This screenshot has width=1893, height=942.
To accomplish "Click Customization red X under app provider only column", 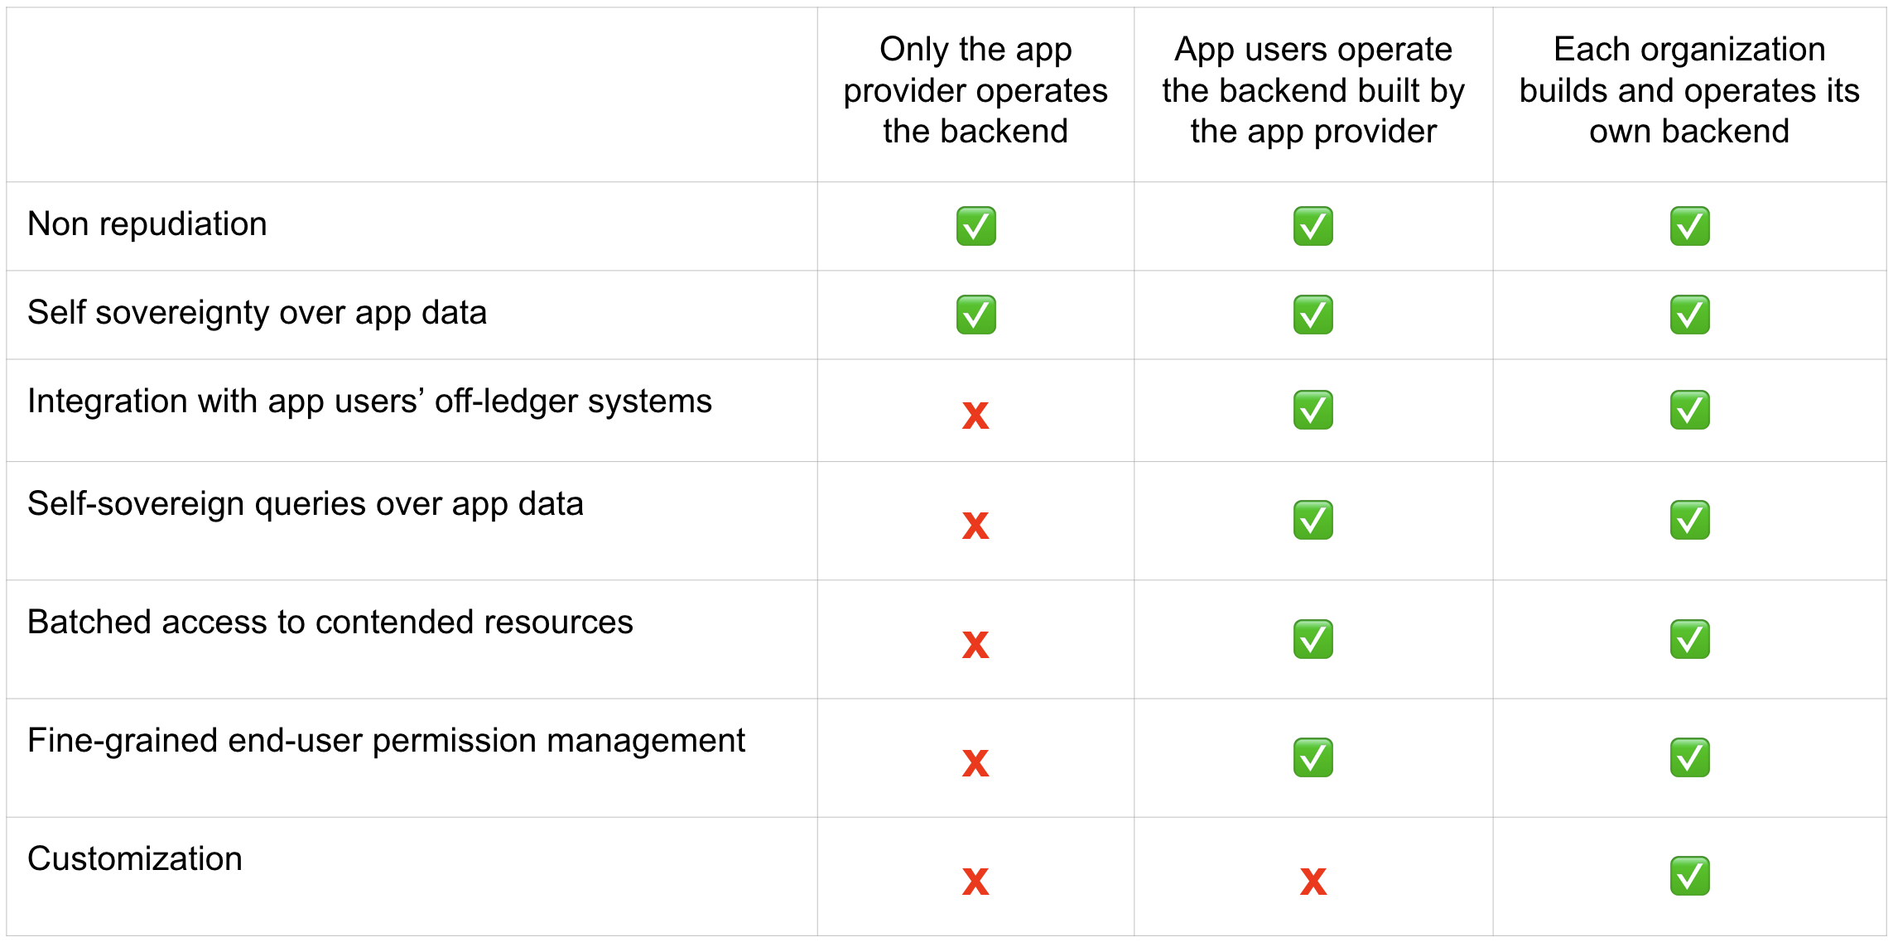I will (x=975, y=882).
